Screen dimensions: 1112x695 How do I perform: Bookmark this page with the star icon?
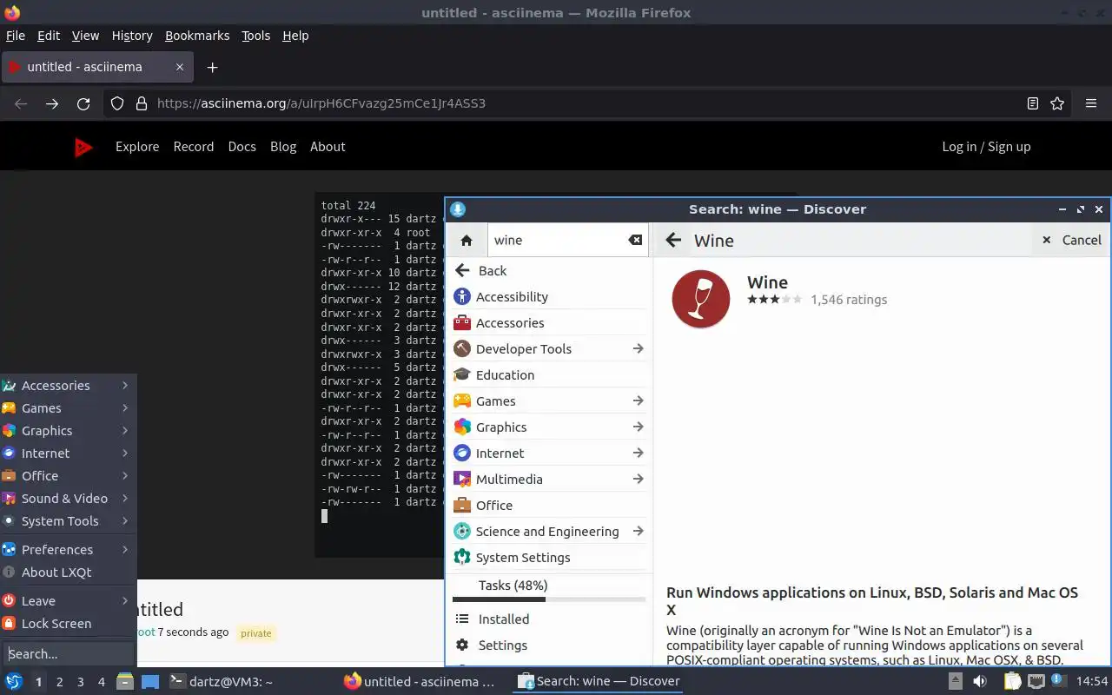[1057, 103]
